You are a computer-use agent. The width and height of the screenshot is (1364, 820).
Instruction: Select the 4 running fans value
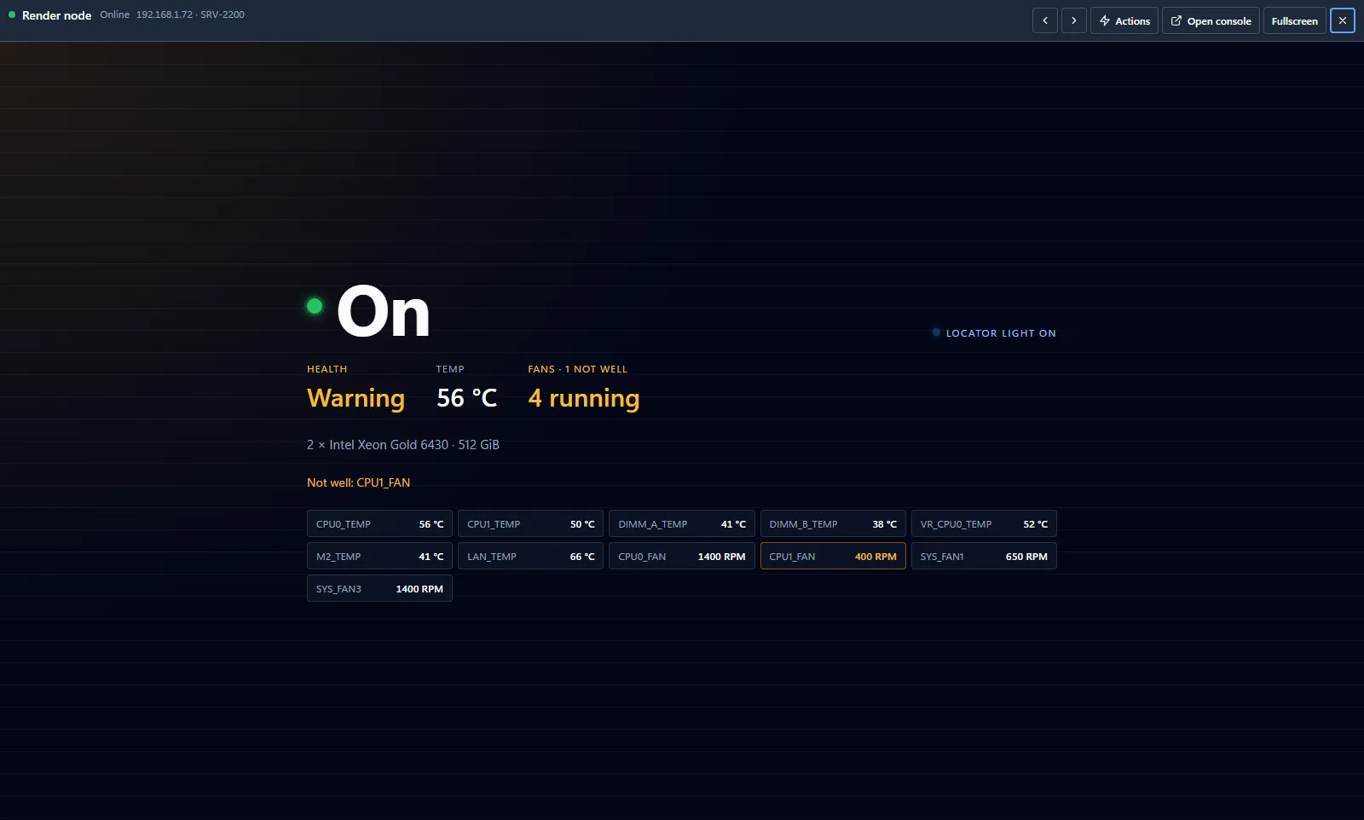click(x=584, y=398)
